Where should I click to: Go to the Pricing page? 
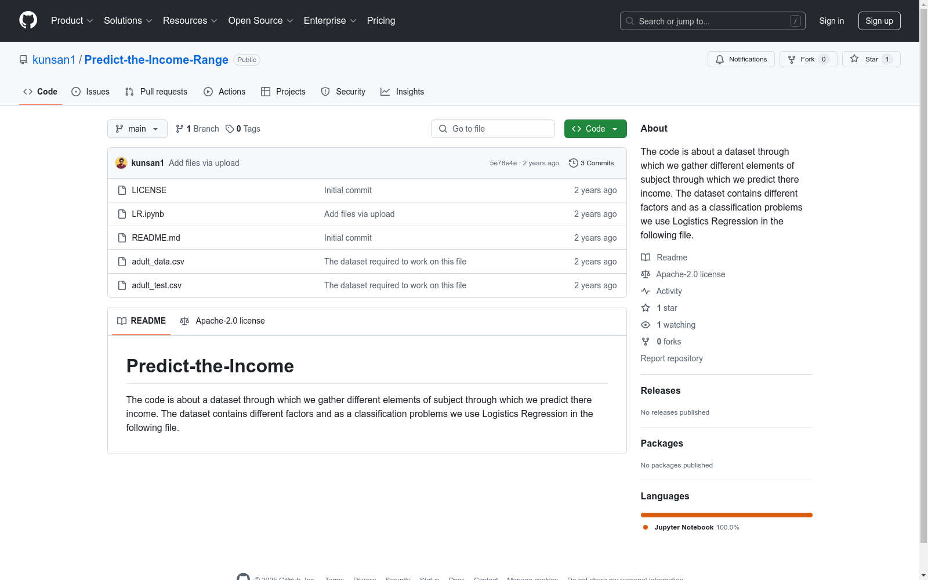(381, 21)
